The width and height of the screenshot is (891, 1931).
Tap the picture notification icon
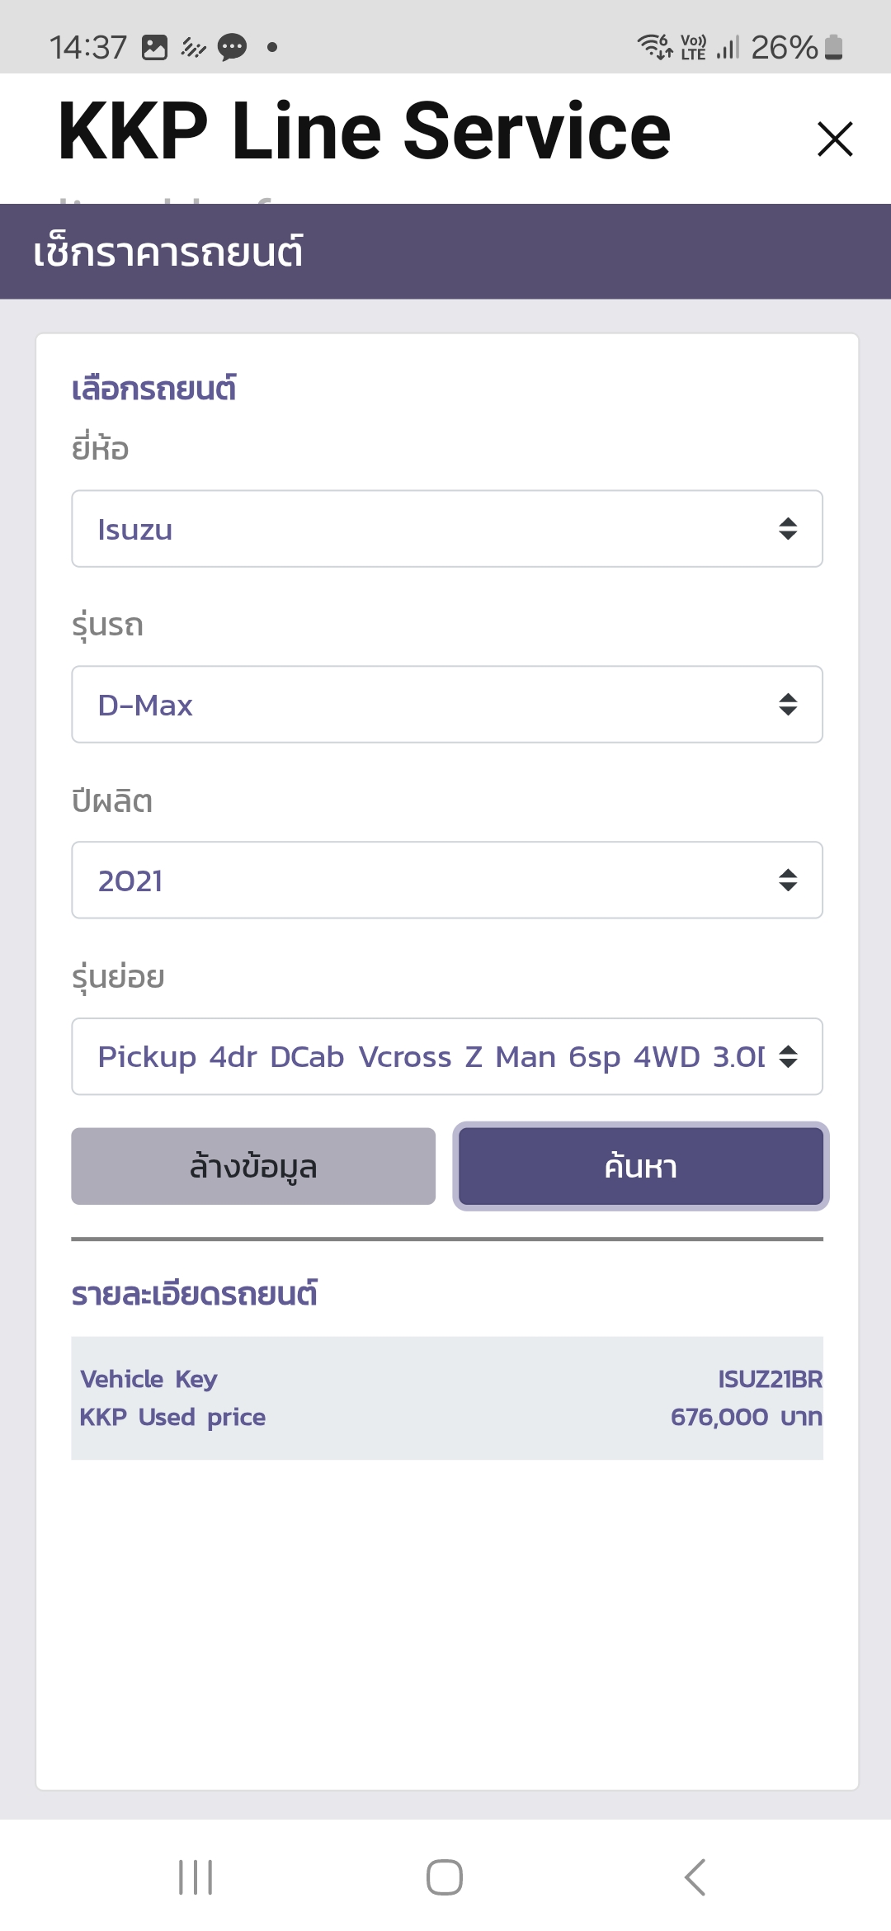click(154, 47)
